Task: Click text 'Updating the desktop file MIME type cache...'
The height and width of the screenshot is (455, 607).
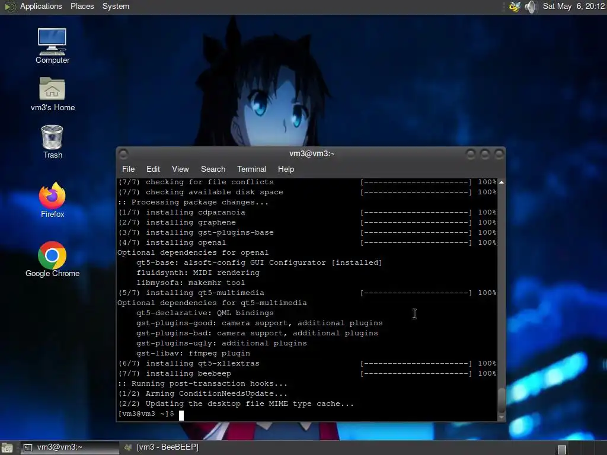Action: [x=250, y=403]
